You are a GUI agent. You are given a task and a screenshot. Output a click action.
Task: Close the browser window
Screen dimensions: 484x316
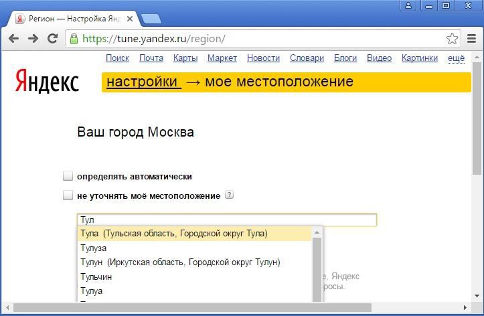coord(468,5)
